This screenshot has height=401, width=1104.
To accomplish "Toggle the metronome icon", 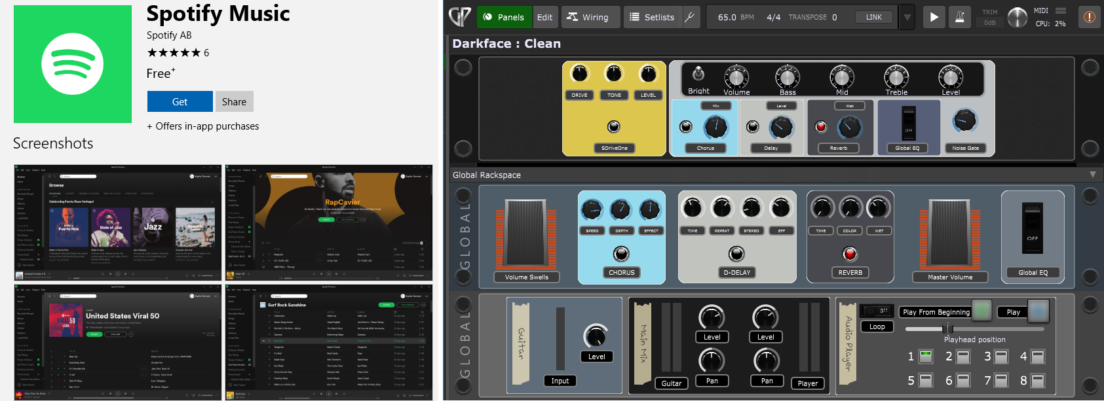I will [959, 17].
